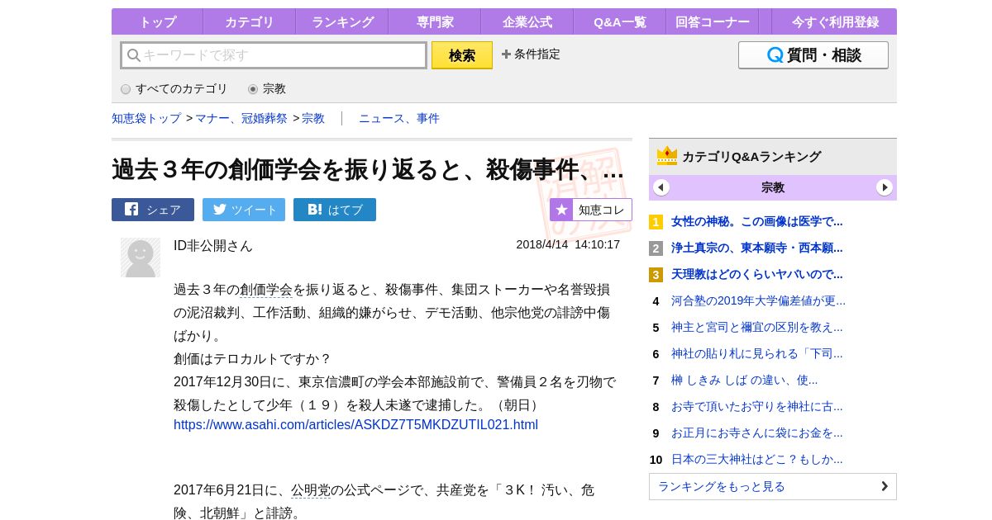This screenshot has height=520, width=992.
Task: Click the 公明党 keyword link
Action: [x=311, y=490]
